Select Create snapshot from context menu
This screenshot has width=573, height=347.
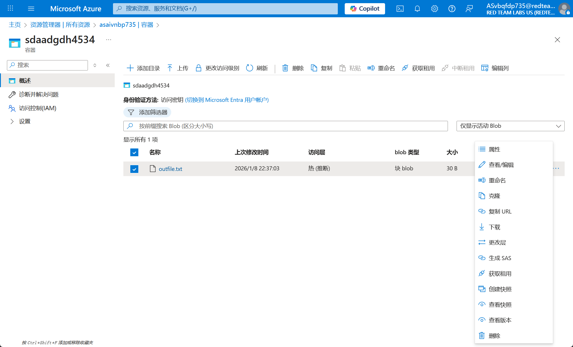[500, 289]
